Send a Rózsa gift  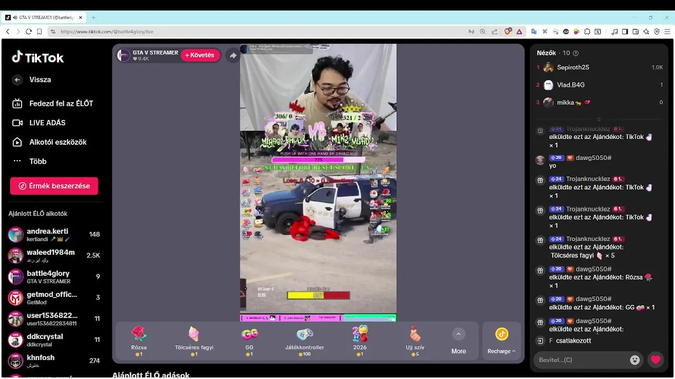point(139,341)
